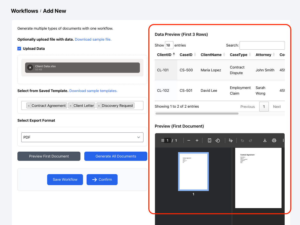
Task: Zoom out in the PDF preview
Action: tap(189, 140)
